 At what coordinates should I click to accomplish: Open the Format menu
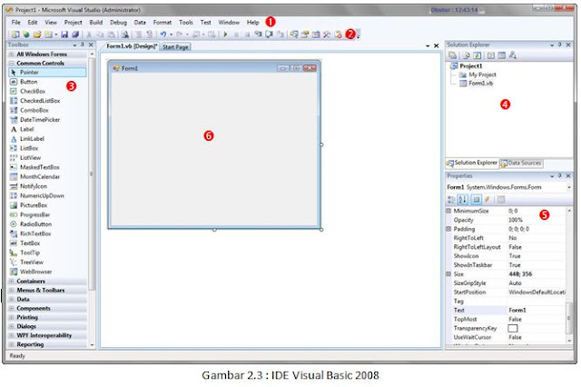click(x=162, y=22)
